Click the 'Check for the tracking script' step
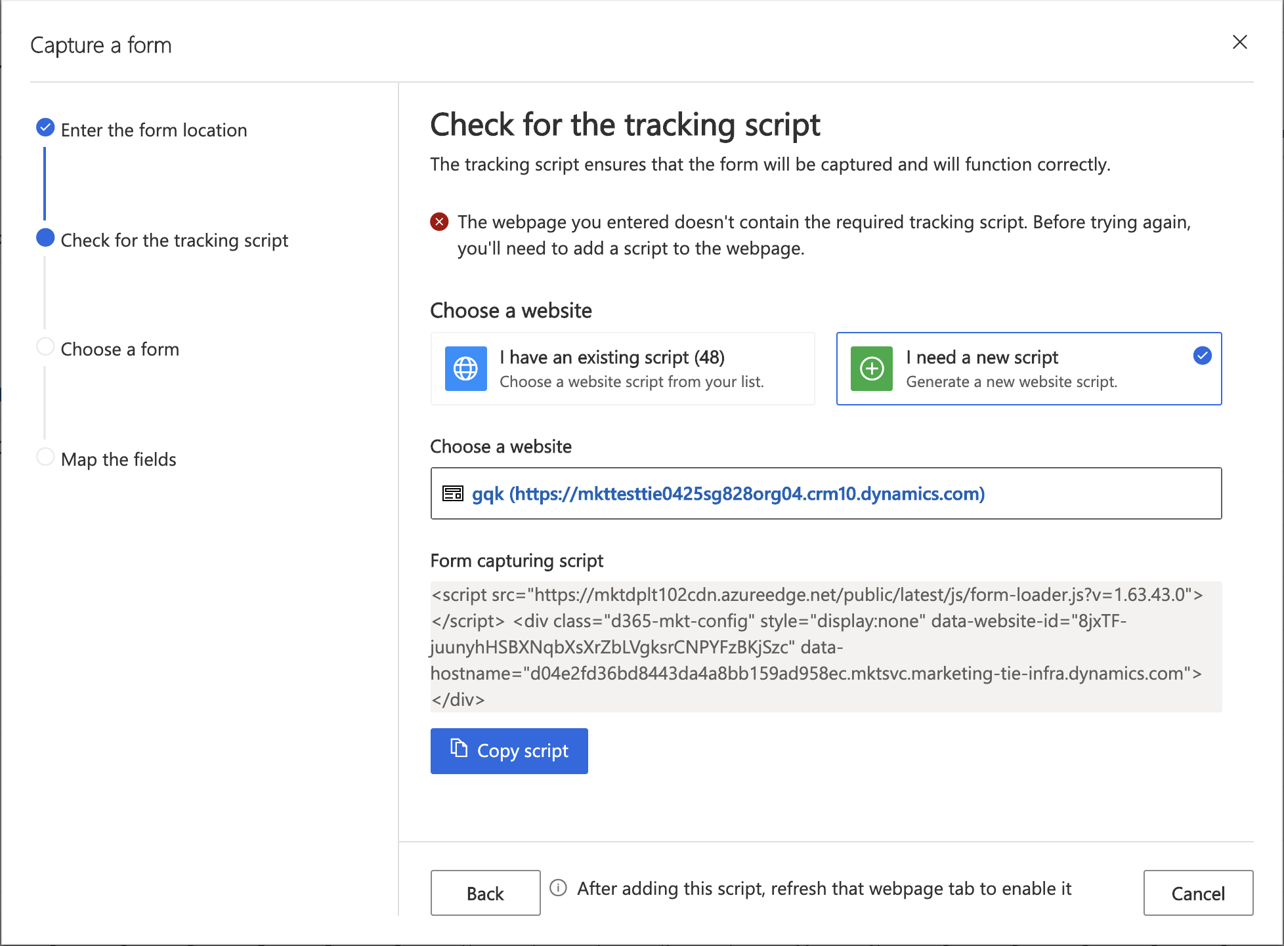This screenshot has height=946, width=1284. click(x=175, y=240)
